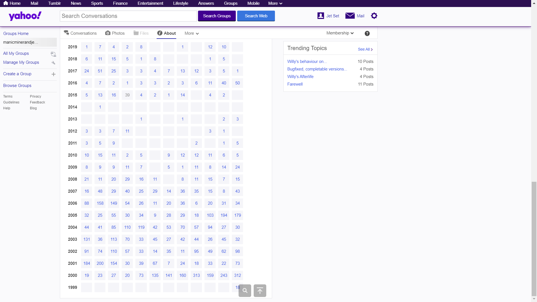Viewport: 537px width, 302px height.
Task: Expand the Membership dropdown
Action: pyautogui.click(x=340, y=33)
